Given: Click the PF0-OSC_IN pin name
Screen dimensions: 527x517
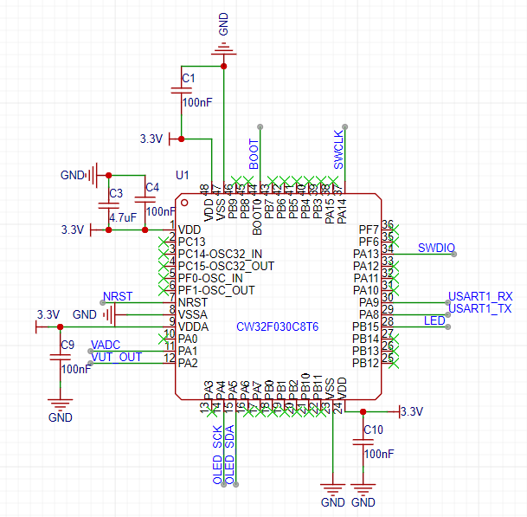Looking at the screenshot, I should [x=210, y=278].
